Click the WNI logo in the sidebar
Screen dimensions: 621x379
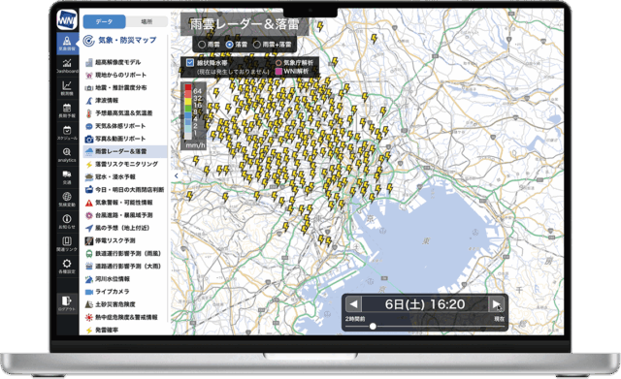[x=67, y=19]
